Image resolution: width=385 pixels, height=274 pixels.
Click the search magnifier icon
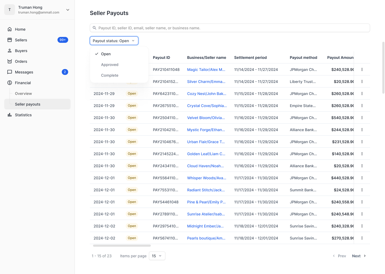pyautogui.click(x=94, y=28)
